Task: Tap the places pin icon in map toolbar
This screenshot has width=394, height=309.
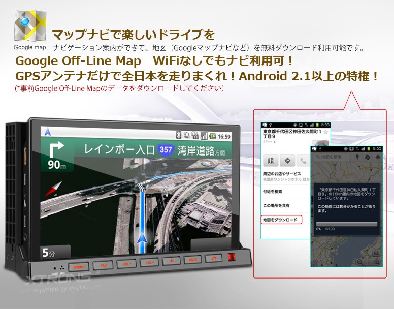Action: (x=357, y=157)
